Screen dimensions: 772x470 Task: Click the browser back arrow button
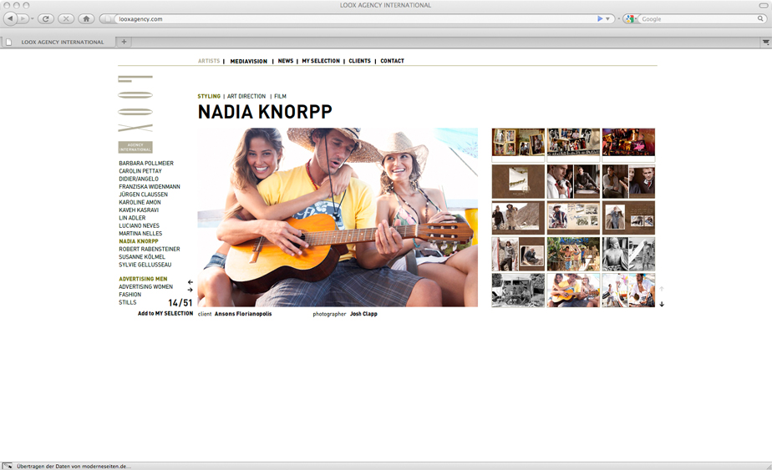coord(11,18)
